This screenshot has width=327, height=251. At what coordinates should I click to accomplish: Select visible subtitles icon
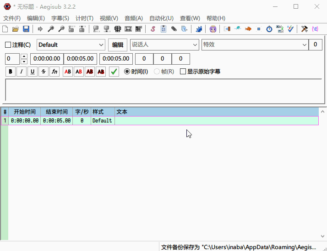[118, 29]
